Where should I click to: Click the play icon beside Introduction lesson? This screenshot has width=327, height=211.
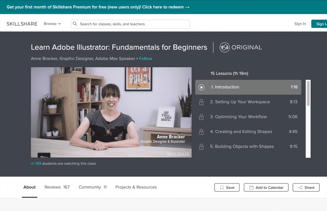[x=201, y=87]
